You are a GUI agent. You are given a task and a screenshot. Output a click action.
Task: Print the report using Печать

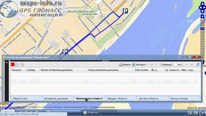tap(125, 65)
